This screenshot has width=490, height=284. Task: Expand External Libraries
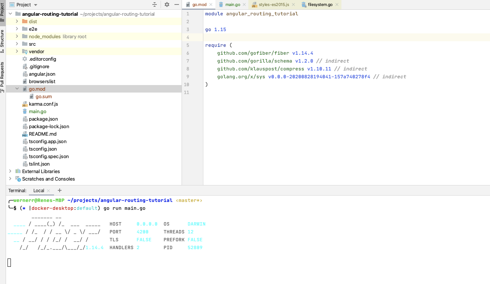click(x=9, y=171)
